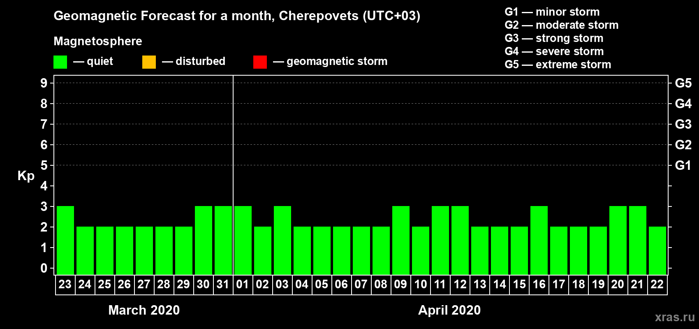Image resolution: width=699 pixels, height=329 pixels.
Task: Select the bar for April 09
Action: click(x=401, y=240)
